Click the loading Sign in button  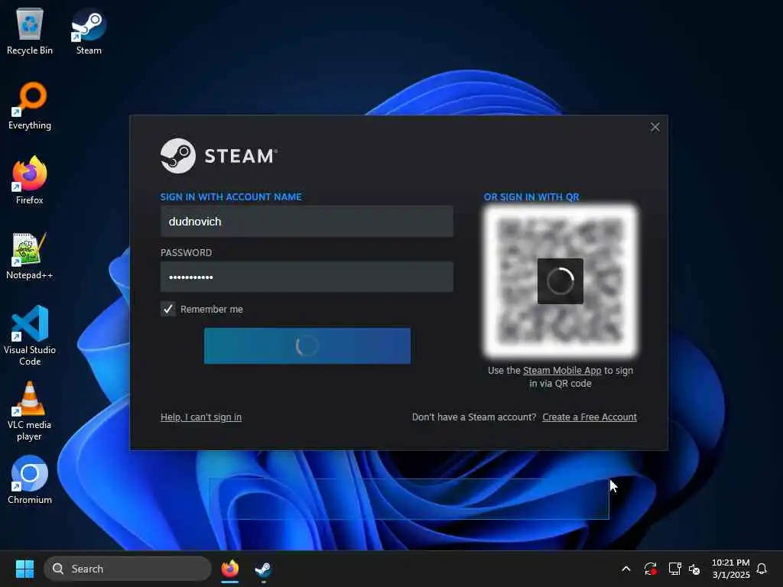click(x=307, y=345)
